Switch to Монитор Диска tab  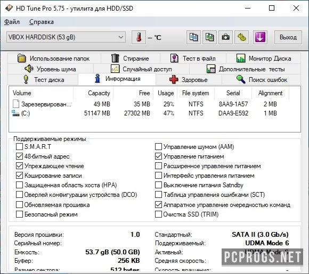click(x=264, y=59)
